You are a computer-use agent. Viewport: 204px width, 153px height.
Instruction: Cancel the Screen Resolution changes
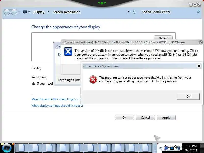click(145, 118)
